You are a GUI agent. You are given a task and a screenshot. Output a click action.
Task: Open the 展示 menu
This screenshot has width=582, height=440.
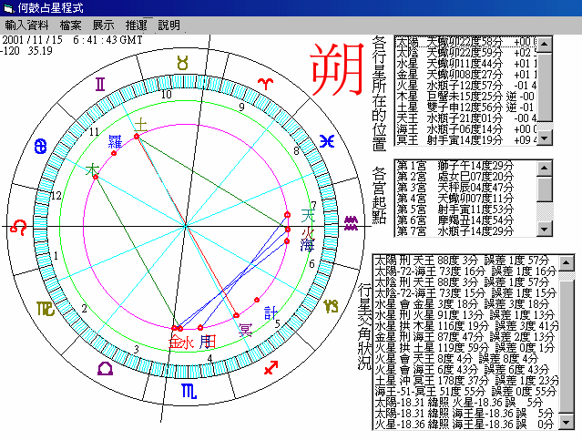click(103, 25)
